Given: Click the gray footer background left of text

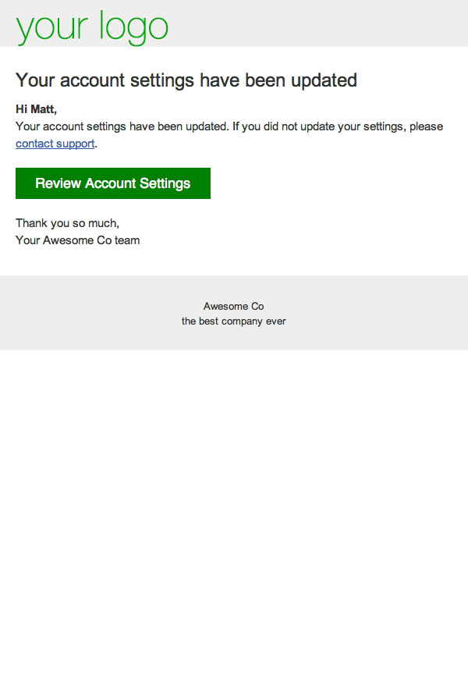Looking at the screenshot, I should tap(78, 314).
